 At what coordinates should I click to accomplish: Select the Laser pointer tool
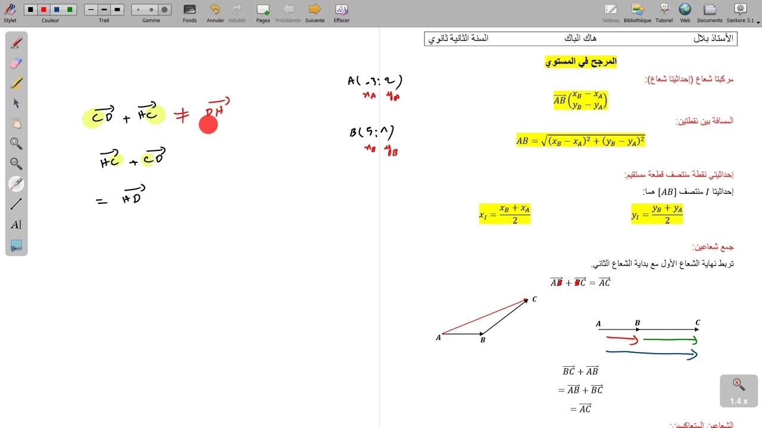click(16, 184)
